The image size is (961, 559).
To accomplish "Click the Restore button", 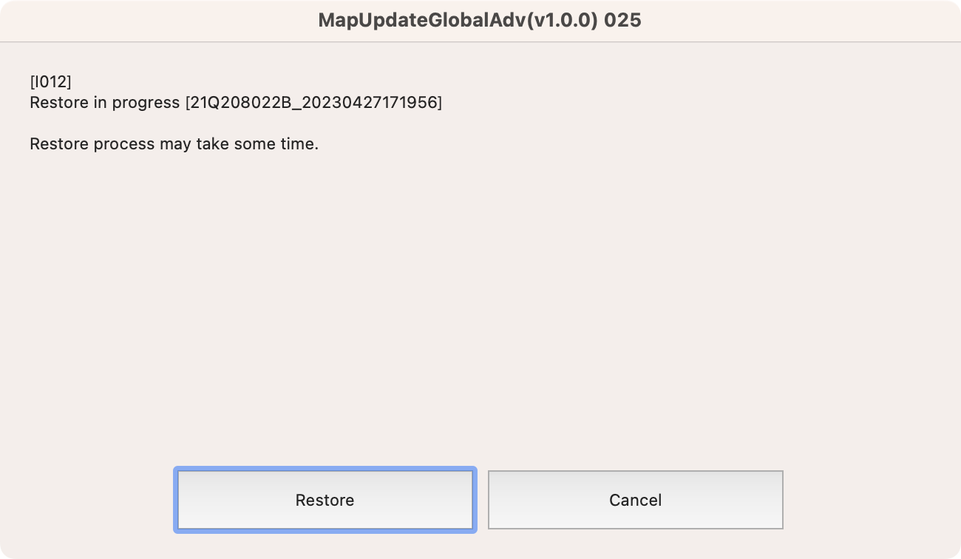I will tap(325, 500).
